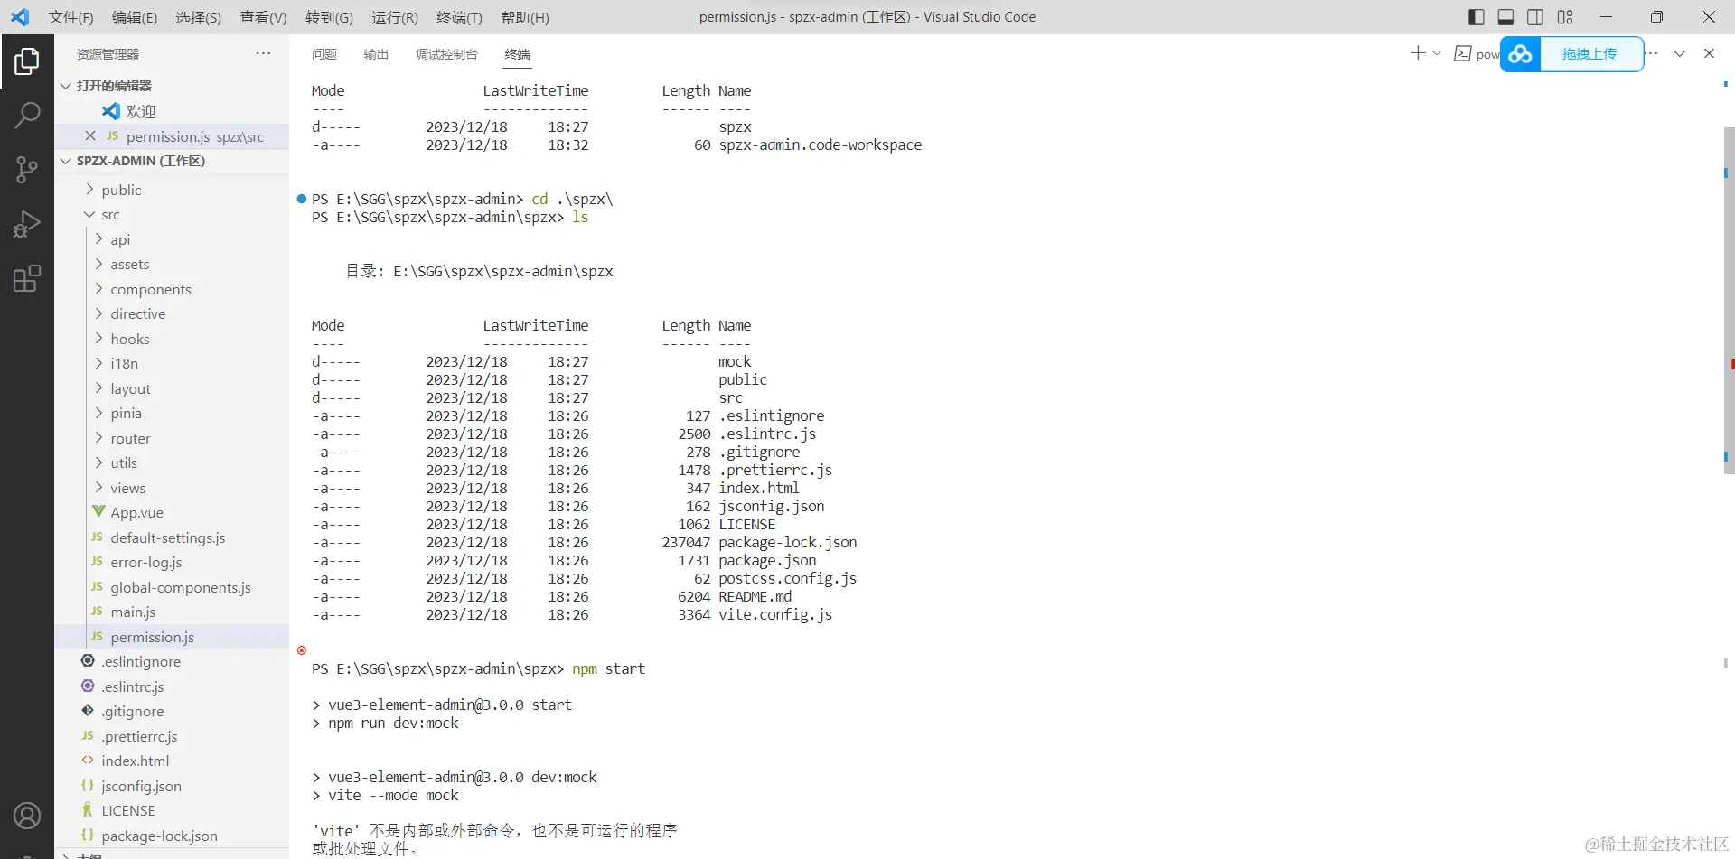Open the Extensions view icon

[27, 278]
